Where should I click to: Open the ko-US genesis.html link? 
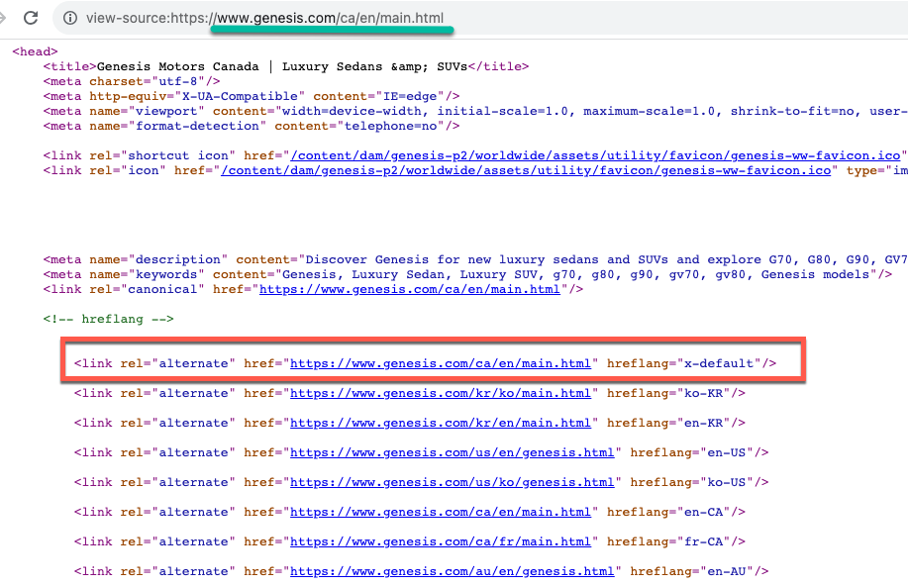point(452,482)
